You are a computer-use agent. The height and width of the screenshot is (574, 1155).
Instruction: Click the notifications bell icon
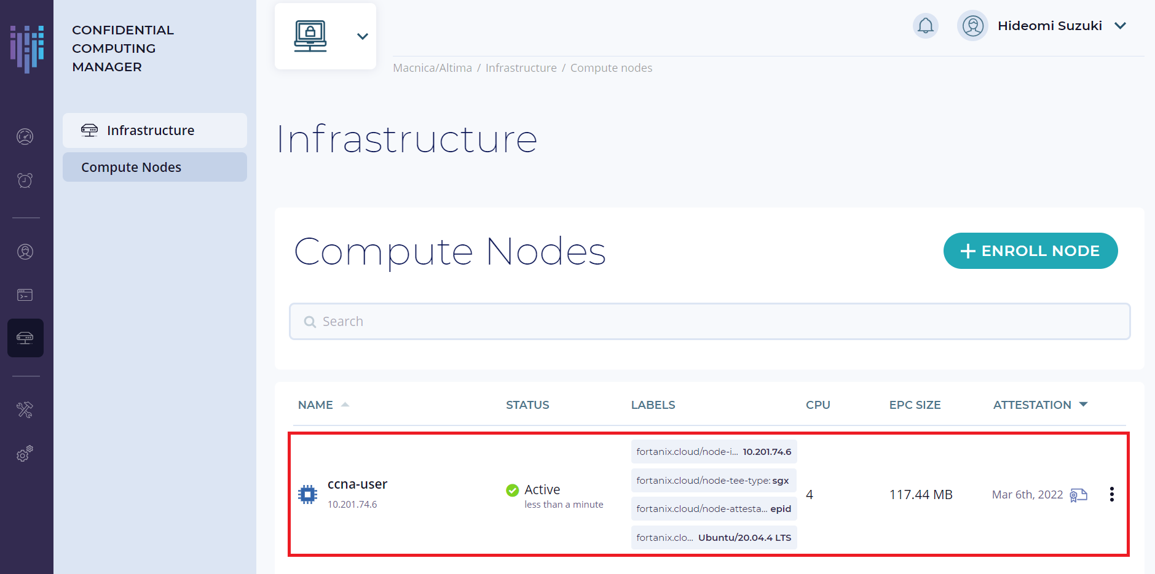click(x=926, y=26)
